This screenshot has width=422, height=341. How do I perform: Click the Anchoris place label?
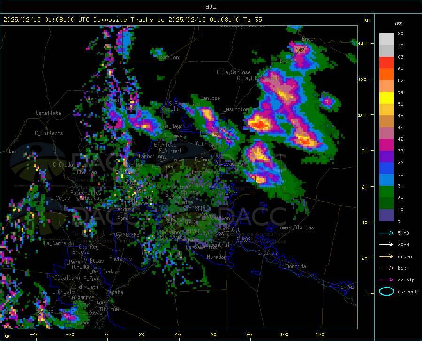121,259
